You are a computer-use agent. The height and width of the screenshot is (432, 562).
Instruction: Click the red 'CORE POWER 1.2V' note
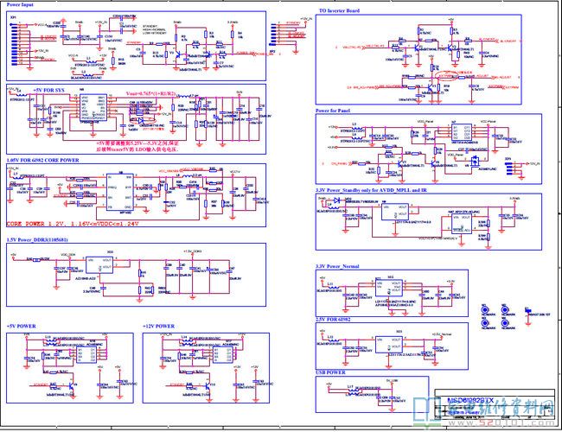pos(73,224)
